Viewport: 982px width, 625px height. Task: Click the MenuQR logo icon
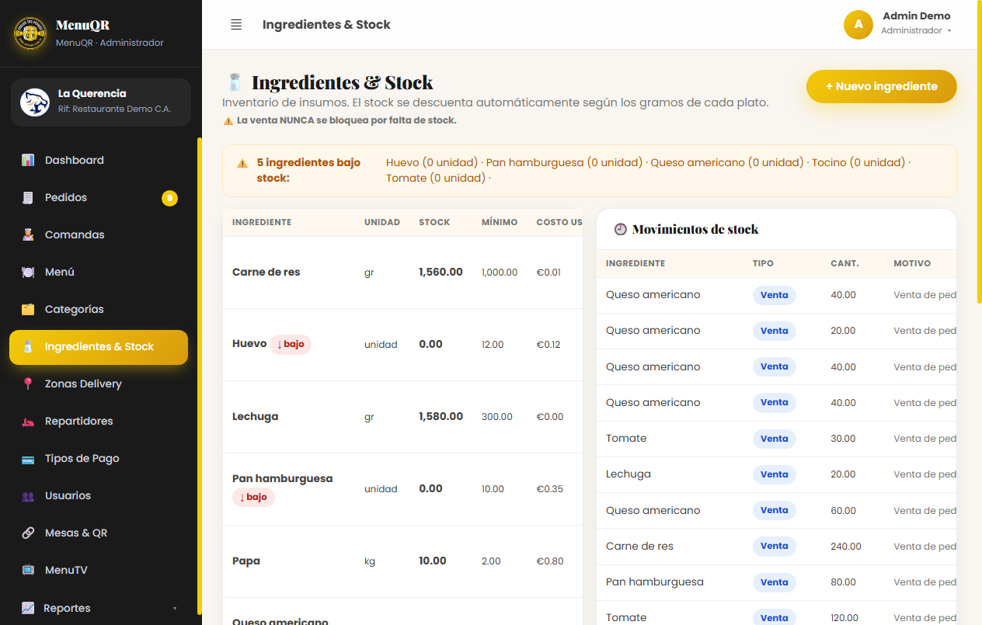30,33
